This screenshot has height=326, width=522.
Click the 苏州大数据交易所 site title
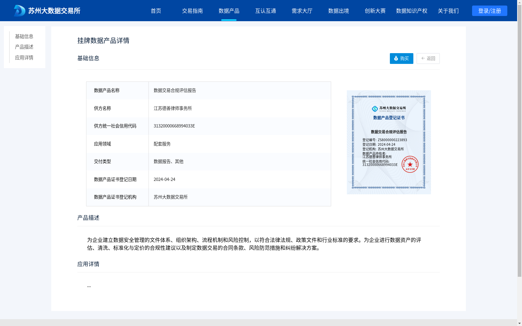pyautogui.click(x=54, y=11)
